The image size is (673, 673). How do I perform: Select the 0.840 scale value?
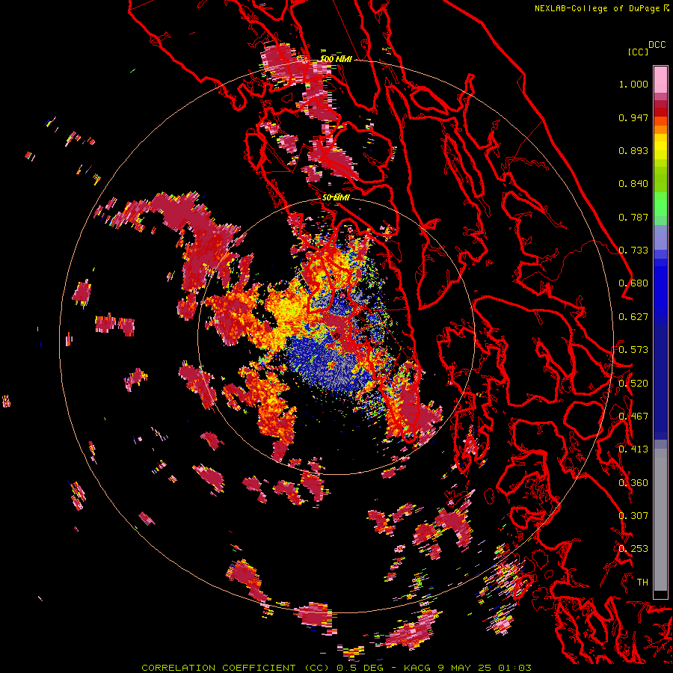633,184
